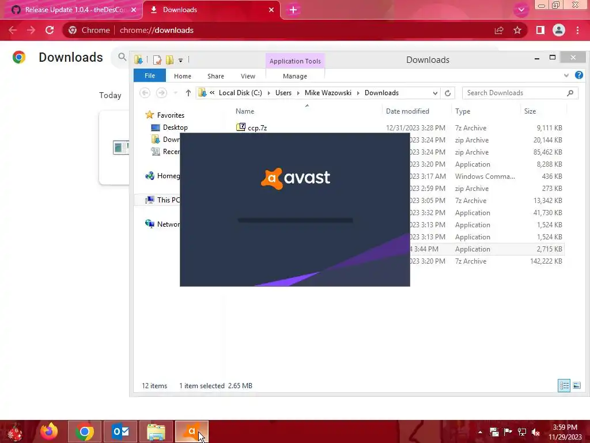Image resolution: width=590 pixels, height=443 pixels.
Task: Go up one folder level in Explorer
Action: pyautogui.click(x=188, y=93)
